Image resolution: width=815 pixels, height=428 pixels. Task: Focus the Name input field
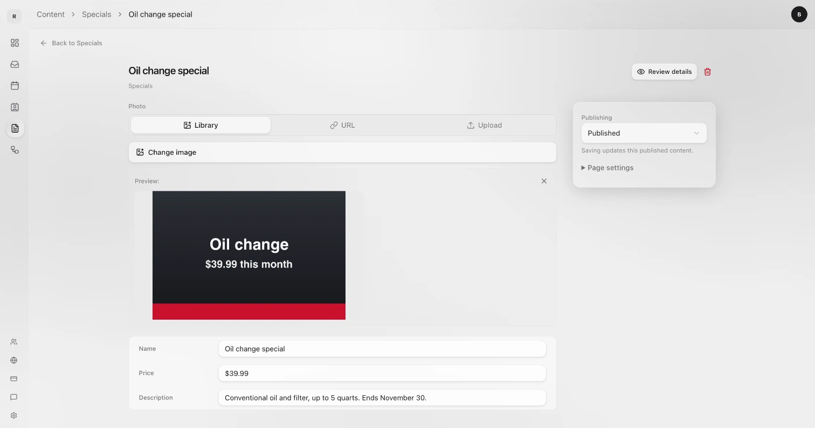pyautogui.click(x=382, y=349)
